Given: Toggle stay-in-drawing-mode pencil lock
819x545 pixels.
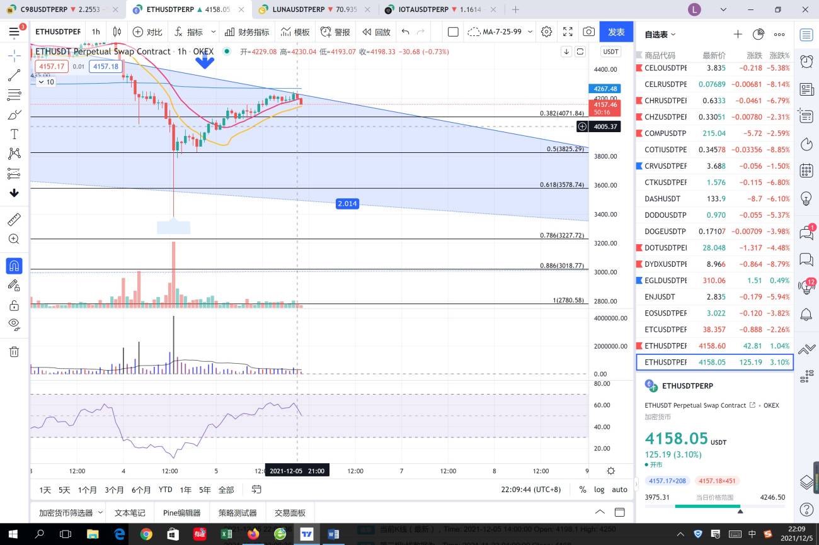Looking at the screenshot, I should (x=14, y=286).
